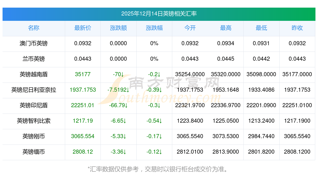Screen dimensions: 318x177
Task: Select the 最新价 column header
Action: [83, 28]
